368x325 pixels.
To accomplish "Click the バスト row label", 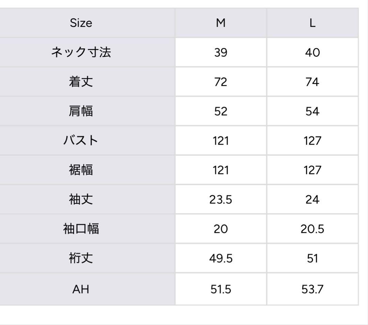I will [x=81, y=141].
